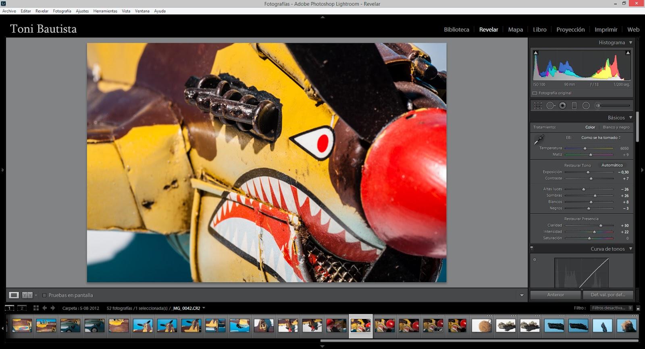Switch to the Mapa module
The width and height of the screenshot is (645, 349).
(x=515, y=29)
